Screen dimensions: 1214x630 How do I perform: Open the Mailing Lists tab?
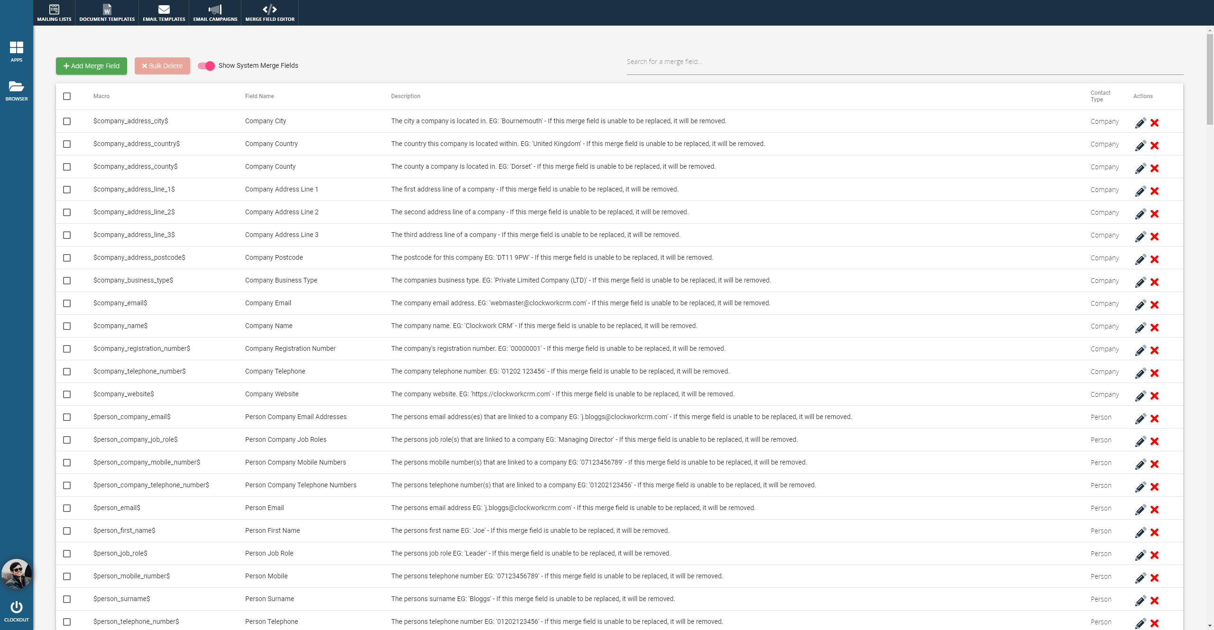tap(54, 13)
